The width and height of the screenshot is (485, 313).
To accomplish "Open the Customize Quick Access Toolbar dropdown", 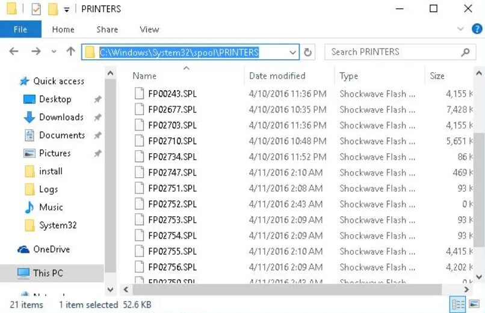I will 67,10.
